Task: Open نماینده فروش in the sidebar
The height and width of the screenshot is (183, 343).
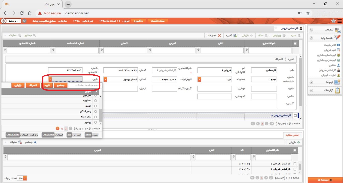Action: 331,75
